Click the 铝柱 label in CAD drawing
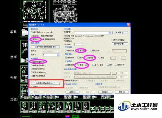Screen dimensions: 162x118 [x=14, y=77]
